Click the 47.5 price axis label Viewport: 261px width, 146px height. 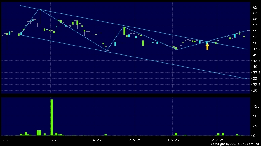[257, 49]
